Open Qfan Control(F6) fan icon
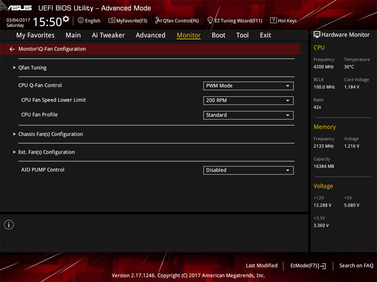The image size is (377, 282). click(x=158, y=20)
